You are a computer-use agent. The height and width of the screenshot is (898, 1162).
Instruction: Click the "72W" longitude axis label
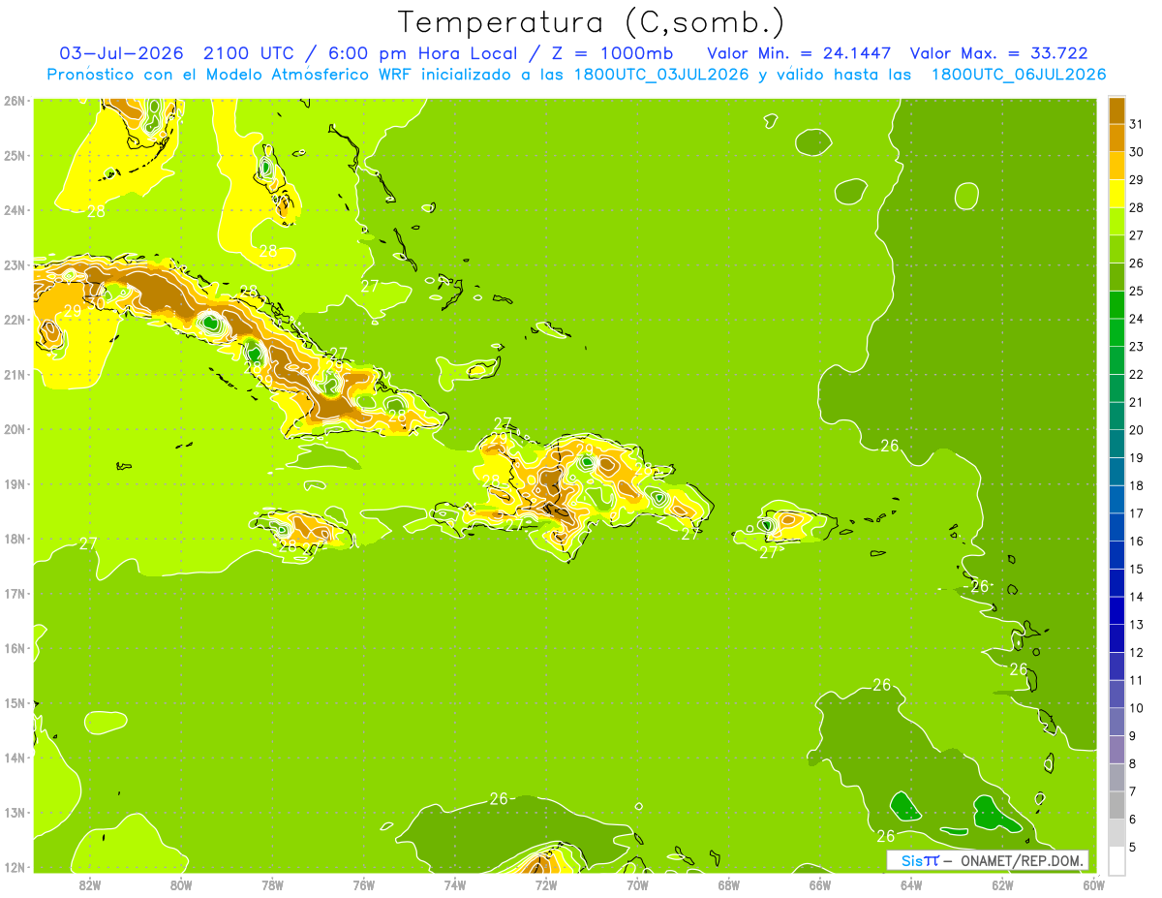click(x=546, y=884)
